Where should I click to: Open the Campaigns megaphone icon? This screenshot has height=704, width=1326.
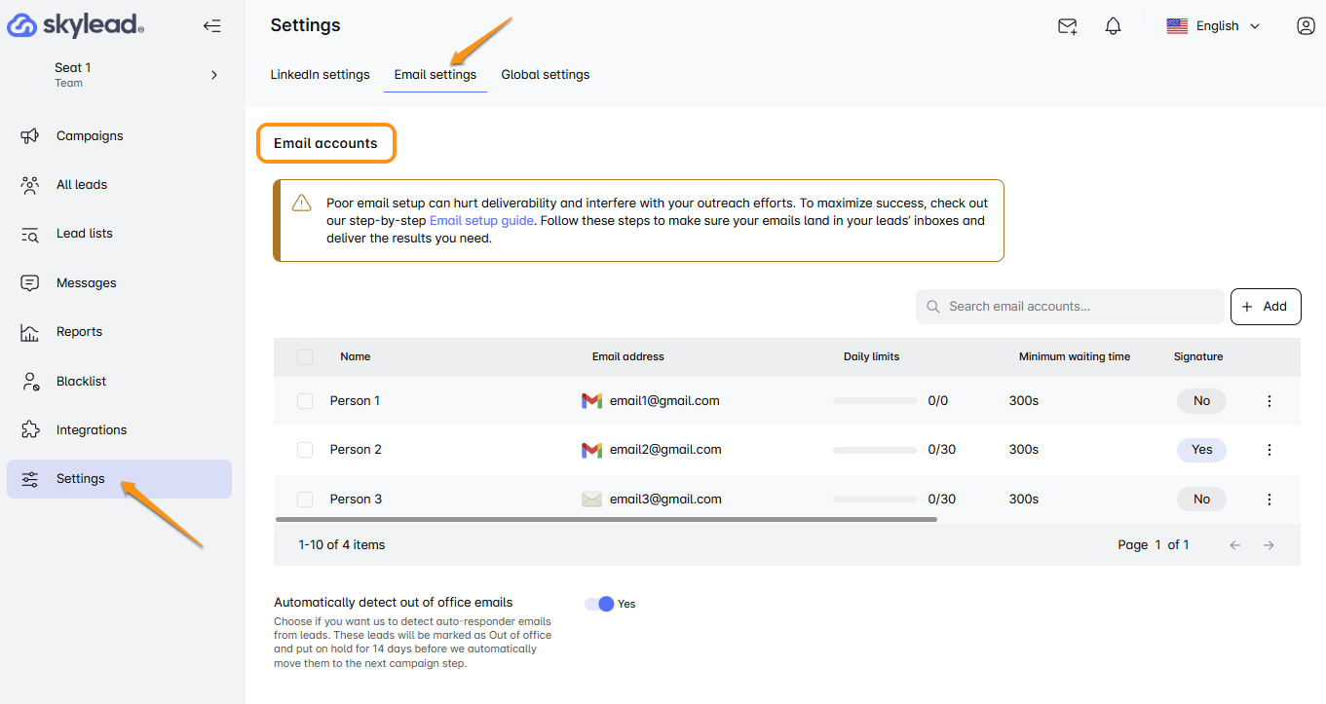click(x=30, y=136)
